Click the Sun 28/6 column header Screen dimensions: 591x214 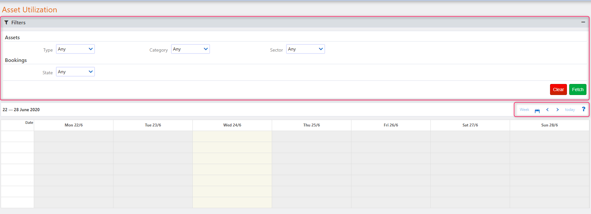(x=549, y=125)
